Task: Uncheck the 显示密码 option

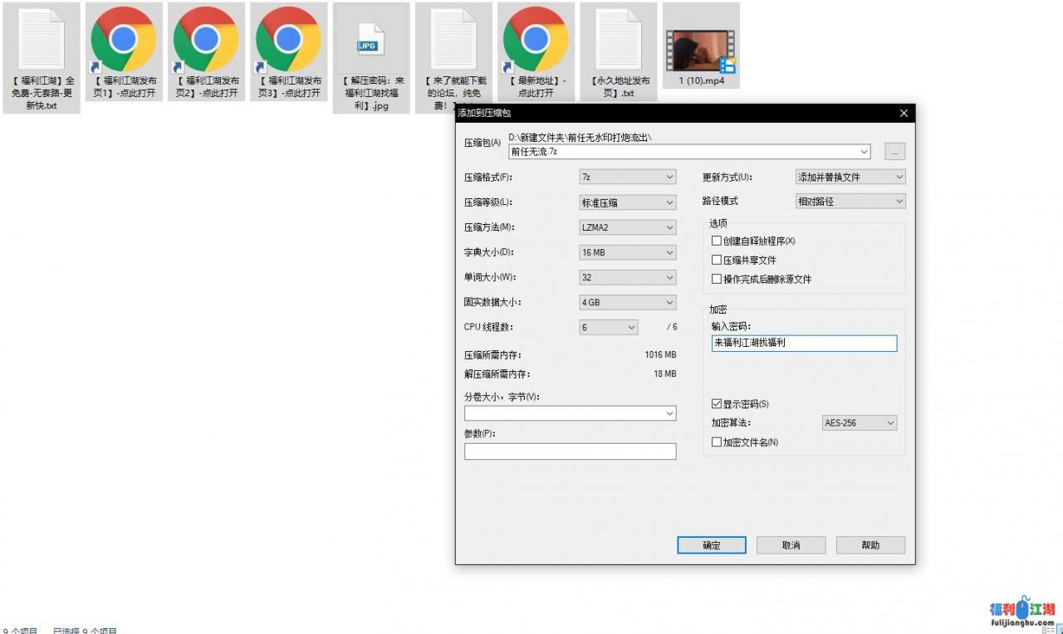Action: point(717,404)
